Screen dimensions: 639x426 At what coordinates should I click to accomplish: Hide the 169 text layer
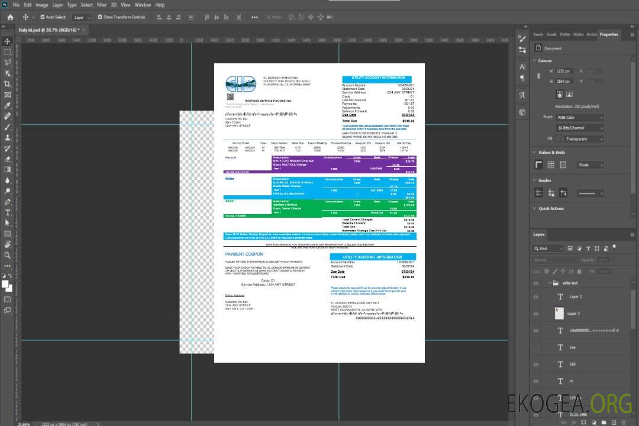pyautogui.click(x=536, y=365)
